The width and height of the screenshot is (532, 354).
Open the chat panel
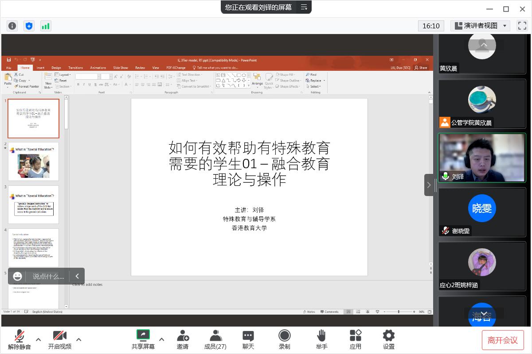click(x=248, y=339)
